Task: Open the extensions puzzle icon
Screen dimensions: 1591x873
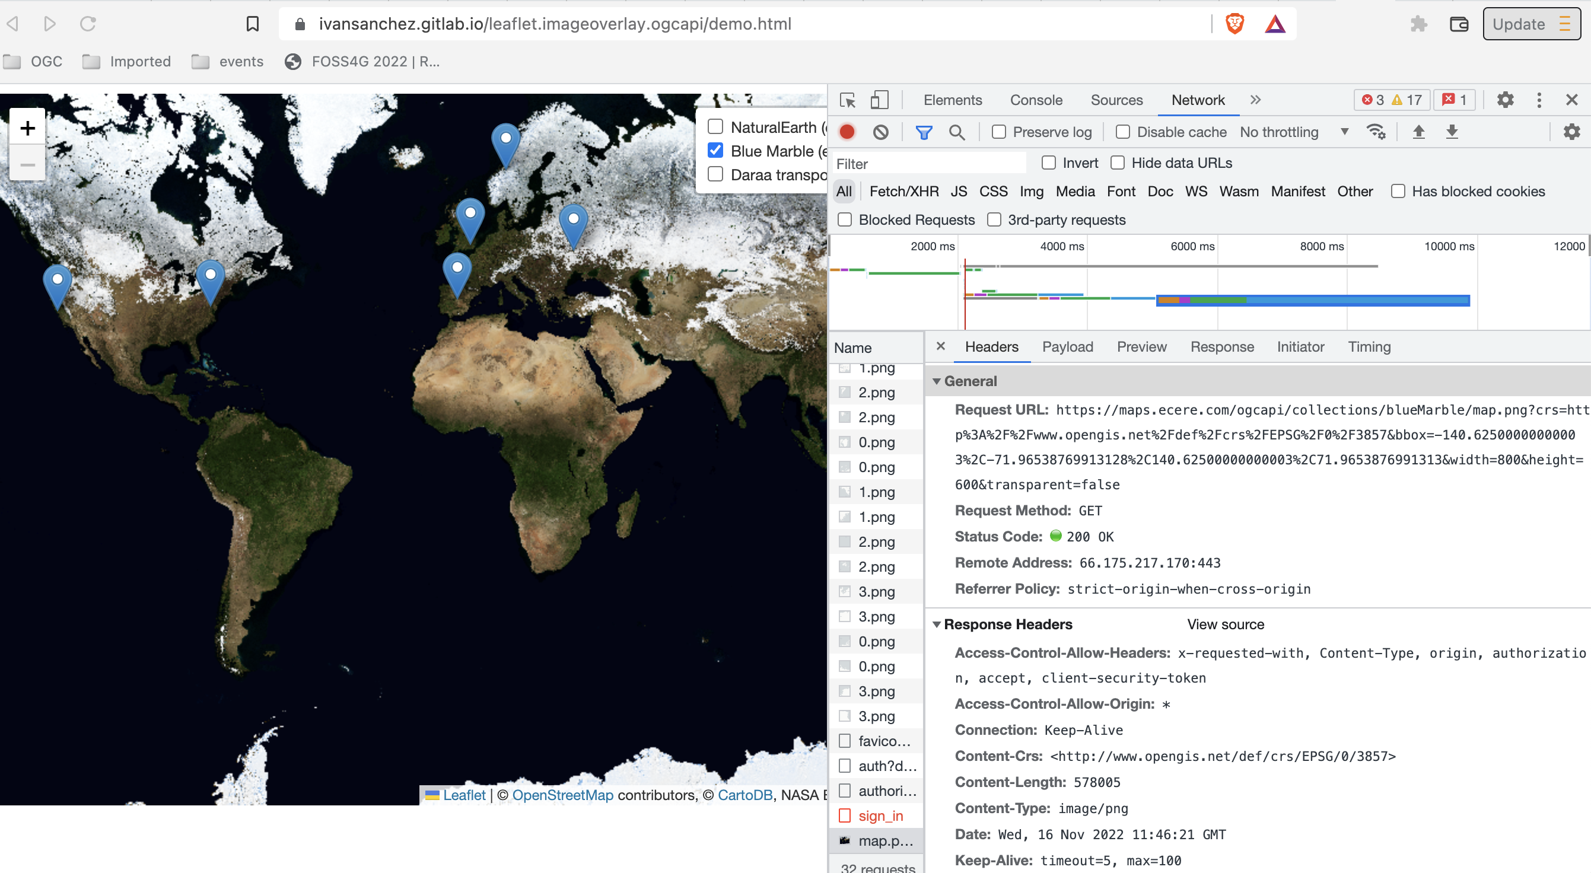Action: coord(1419,24)
